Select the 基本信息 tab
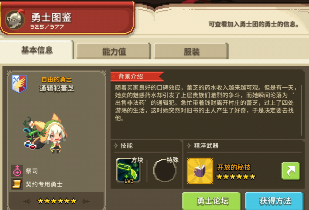309x210 pixels. (37, 50)
